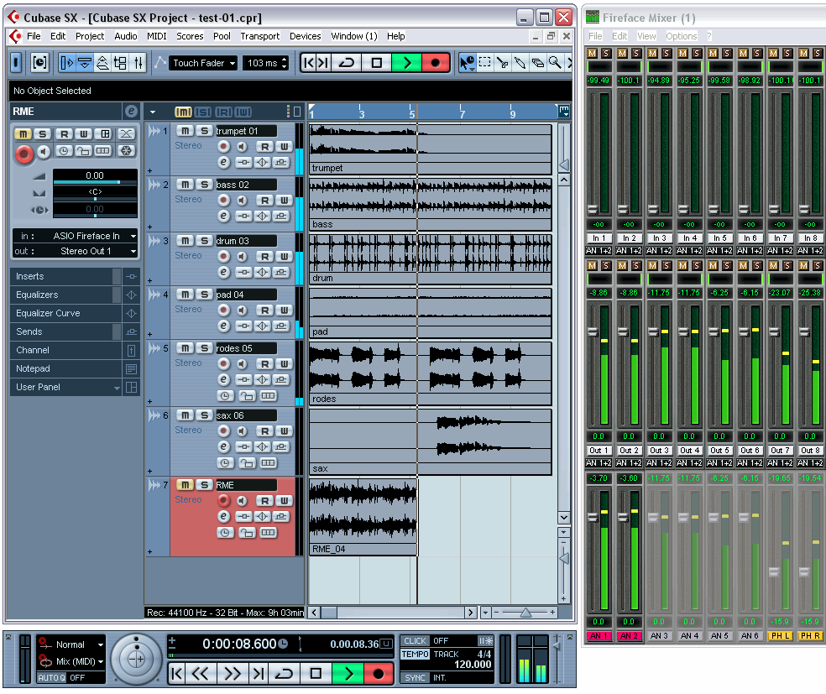Open the Transport menu

(259, 36)
